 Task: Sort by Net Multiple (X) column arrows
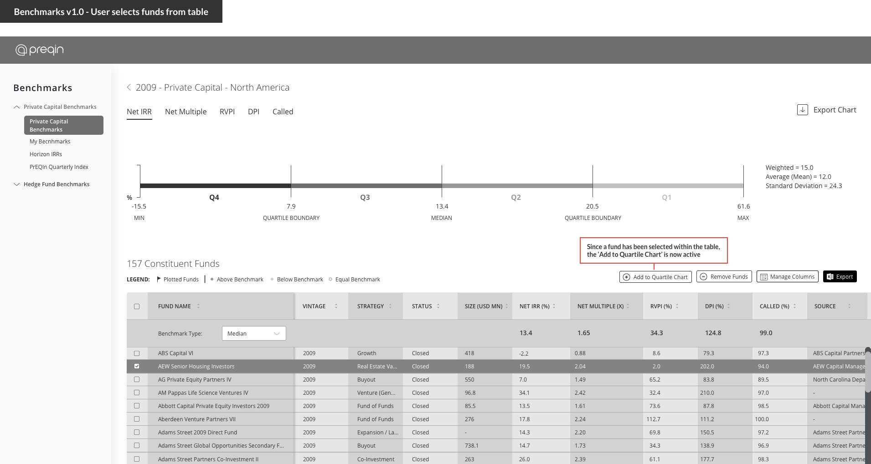[628, 306]
